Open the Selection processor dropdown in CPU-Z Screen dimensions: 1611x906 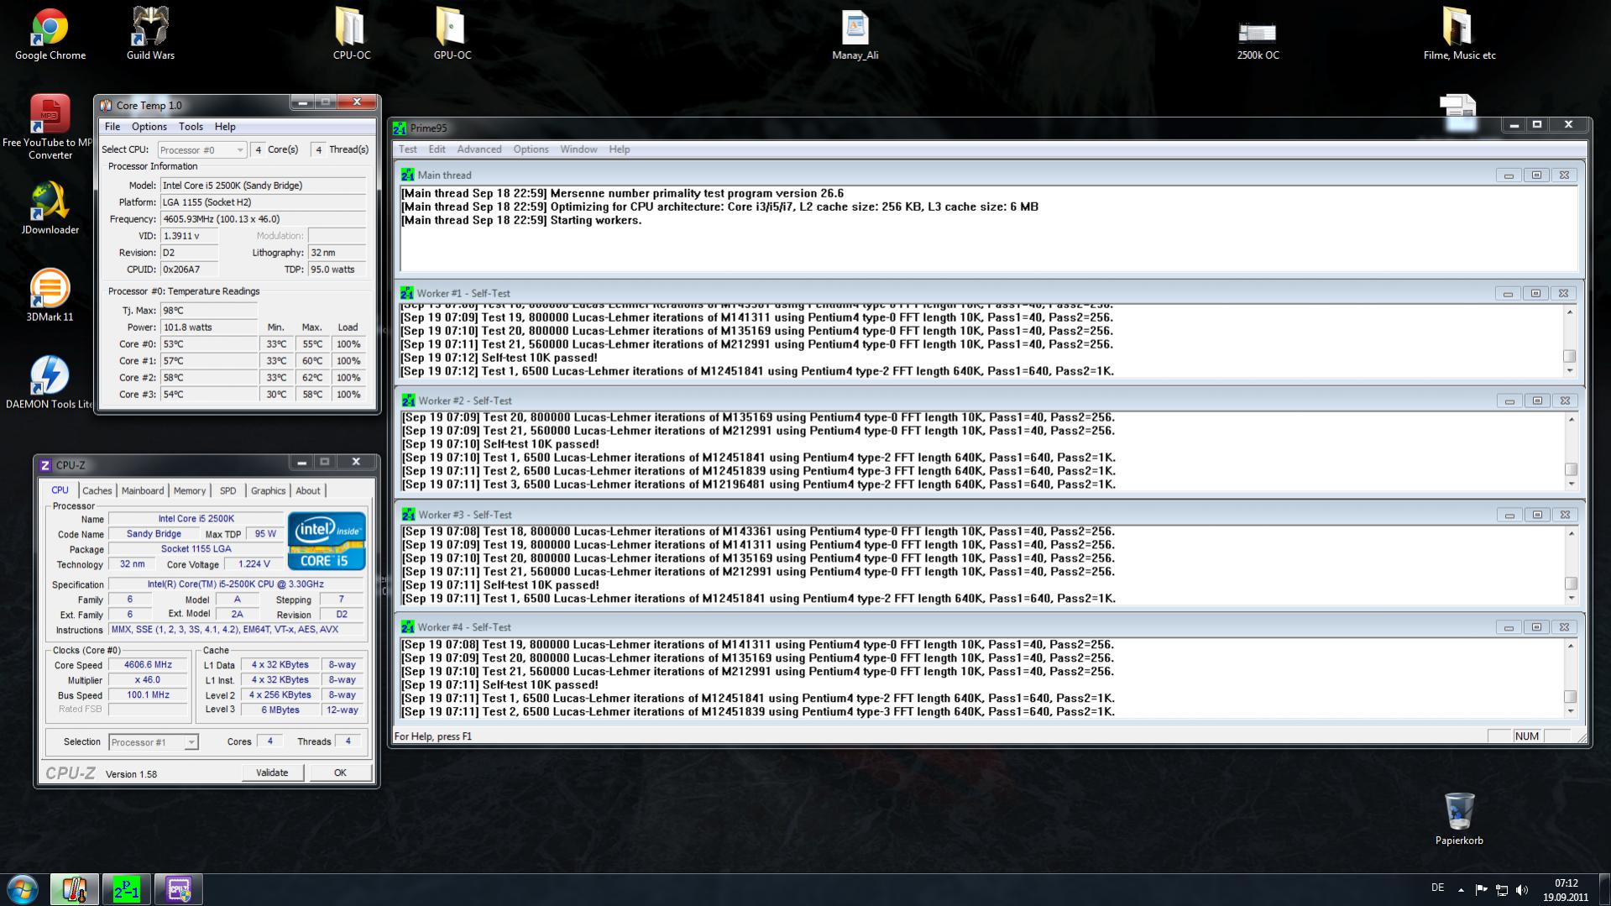pyautogui.click(x=153, y=742)
